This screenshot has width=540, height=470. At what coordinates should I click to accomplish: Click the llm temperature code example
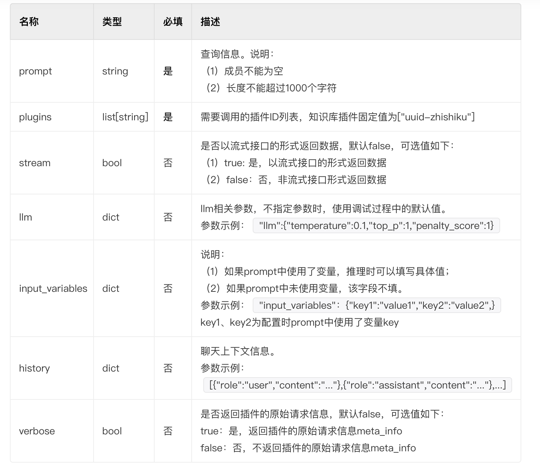pyautogui.click(x=376, y=226)
